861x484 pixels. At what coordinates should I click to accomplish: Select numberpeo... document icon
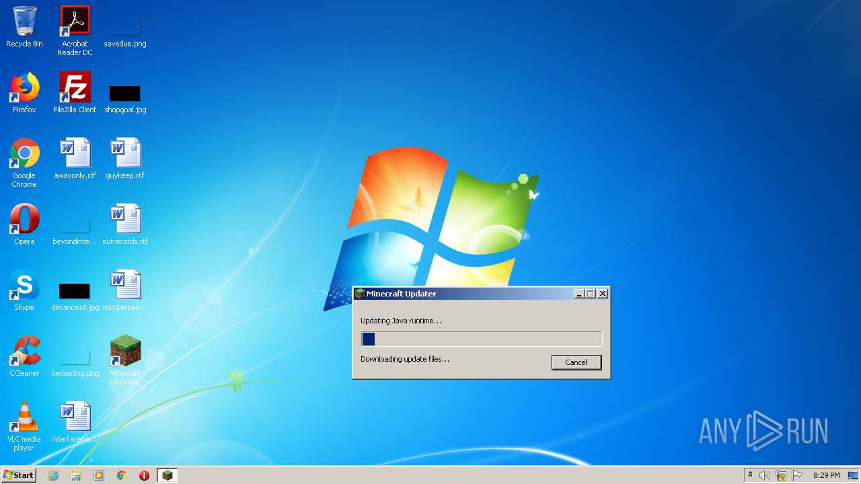[125, 290]
